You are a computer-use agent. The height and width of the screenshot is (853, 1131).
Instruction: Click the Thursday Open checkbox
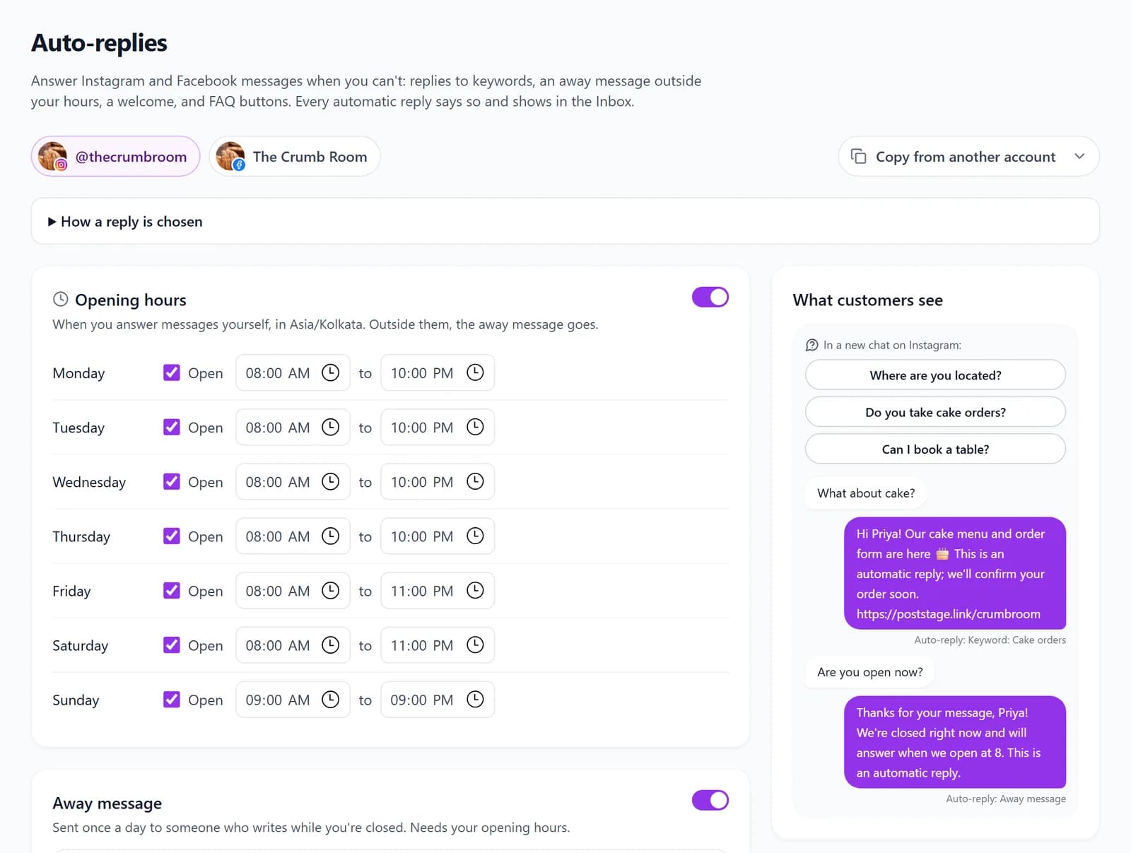[171, 536]
